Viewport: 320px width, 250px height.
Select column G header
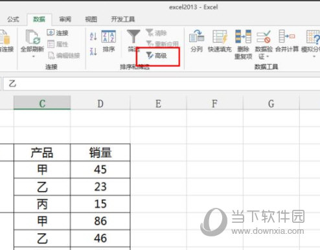click(271, 103)
